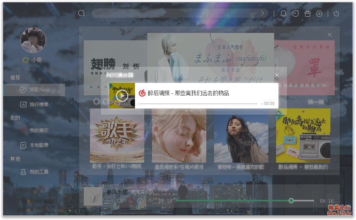Image resolution: width=356 pixels, height=220 pixels.
Task: Click the 其他 section heading
Action: pyautogui.click(x=15, y=159)
